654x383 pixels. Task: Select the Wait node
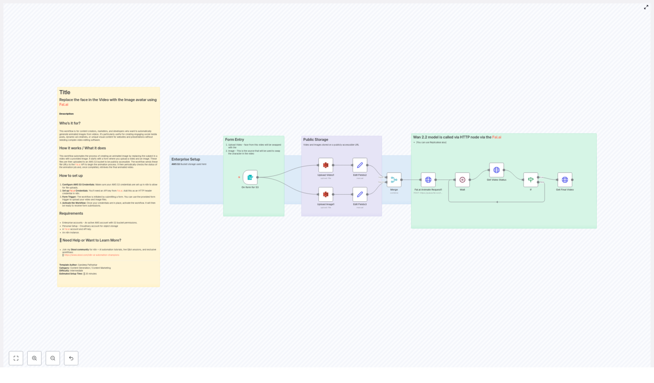point(462,180)
